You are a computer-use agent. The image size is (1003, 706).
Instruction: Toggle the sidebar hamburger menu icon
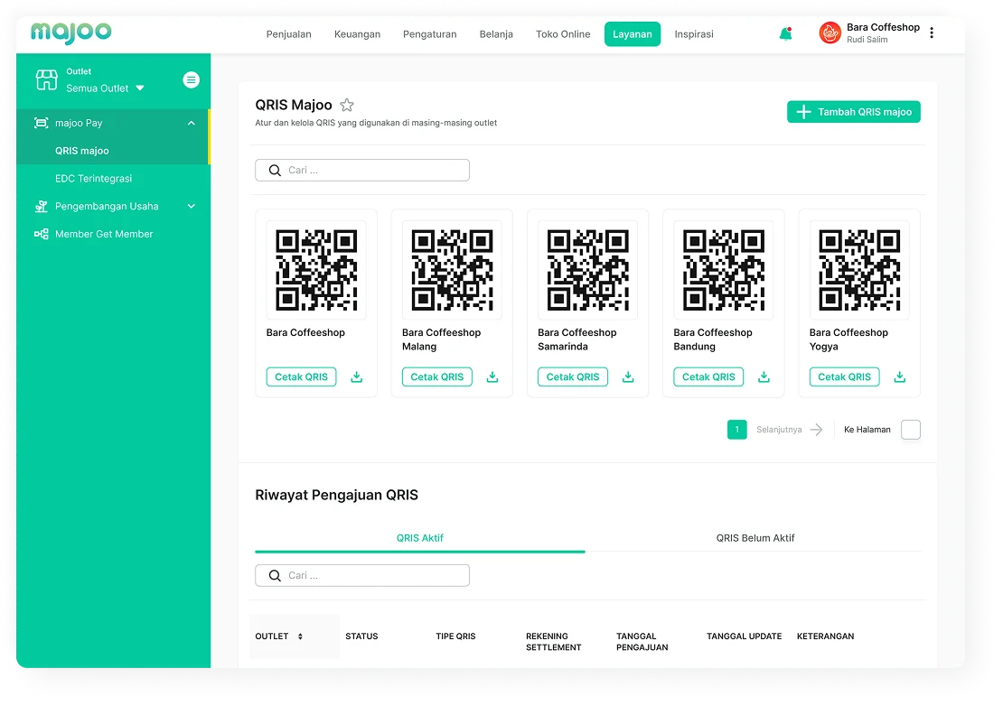[x=192, y=79]
